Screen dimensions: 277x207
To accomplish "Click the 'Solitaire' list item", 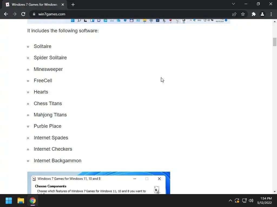I will [x=42, y=46].
